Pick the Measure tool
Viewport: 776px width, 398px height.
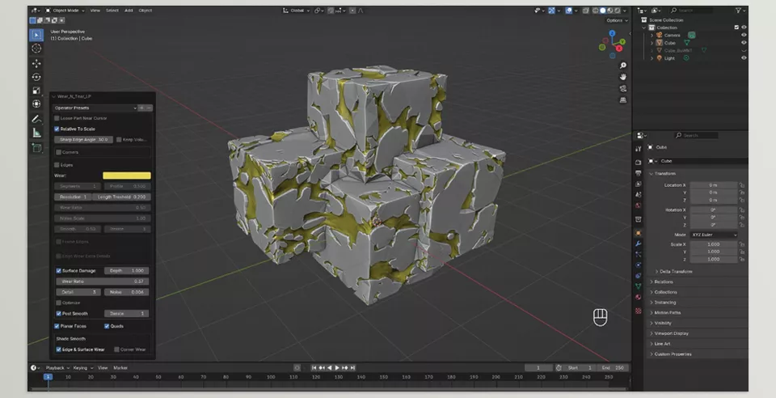click(x=36, y=133)
